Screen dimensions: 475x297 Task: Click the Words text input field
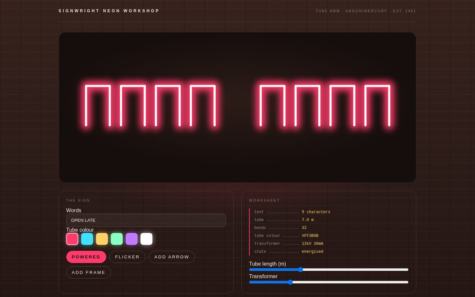tap(146, 220)
